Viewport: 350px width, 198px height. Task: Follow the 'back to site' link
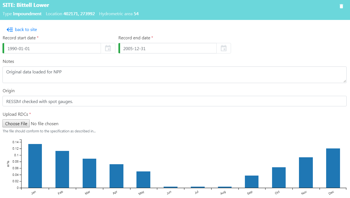tap(26, 30)
